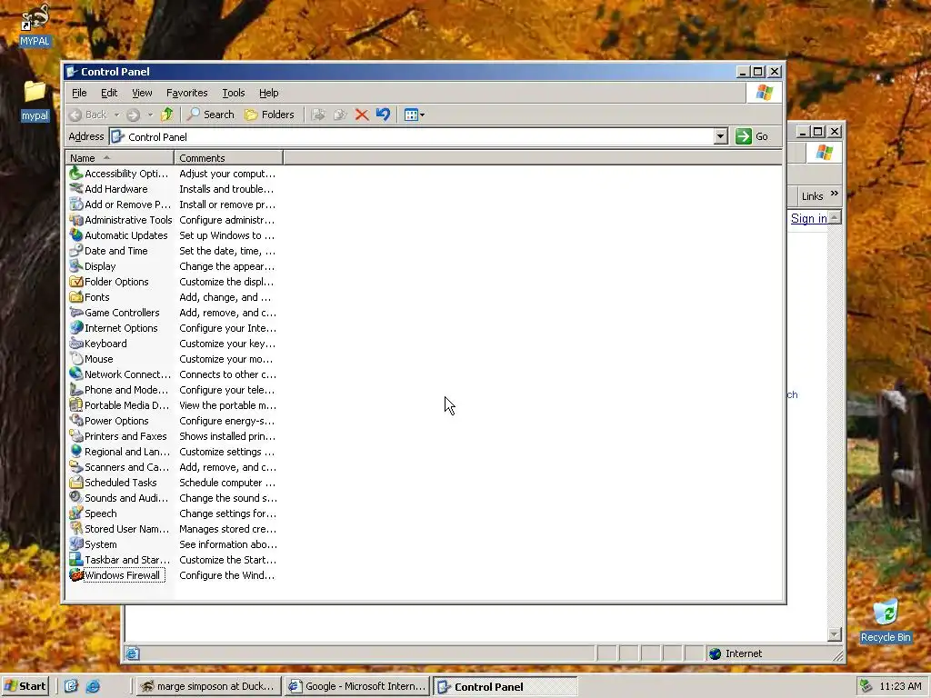Click 'Configure energy-s...' comment text

[226, 421]
